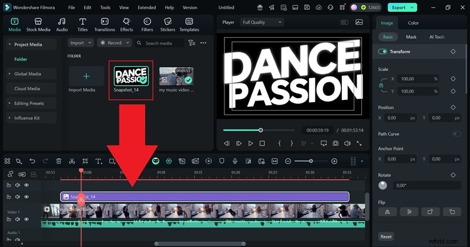
Task: Click the filter media icon
Action: tap(192, 43)
